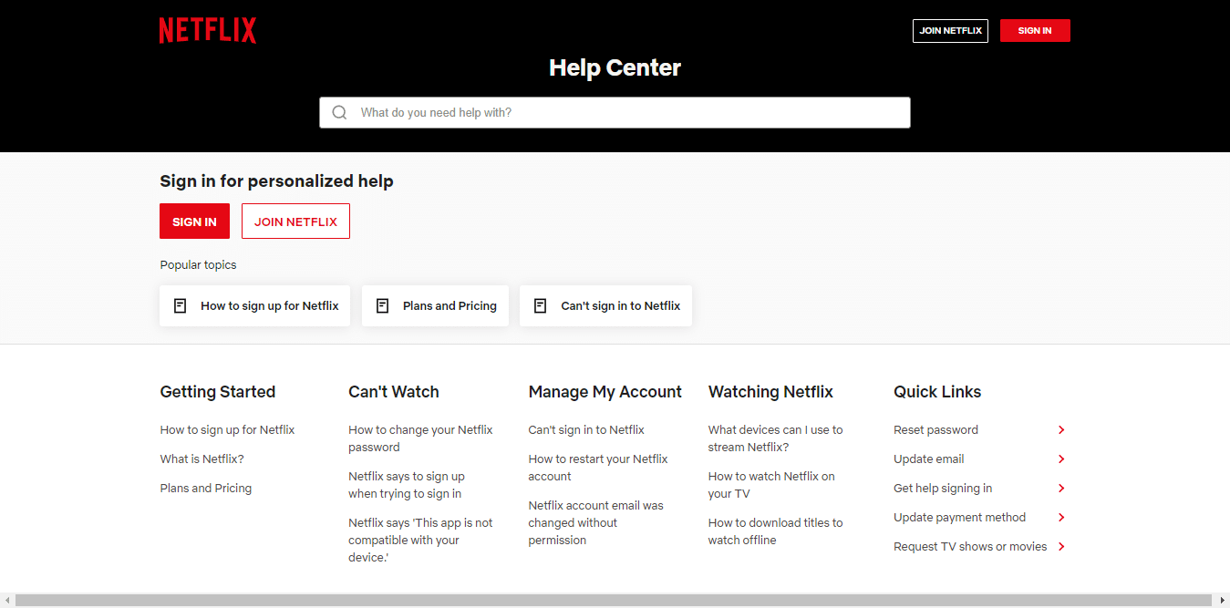Viewport: 1230px width, 608px height.
Task: Select Update email quick link
Action: (x=928, y=459)
